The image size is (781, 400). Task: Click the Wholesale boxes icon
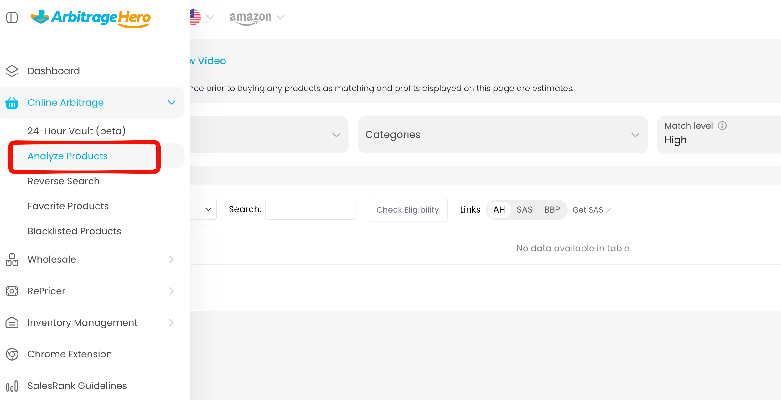12,259
